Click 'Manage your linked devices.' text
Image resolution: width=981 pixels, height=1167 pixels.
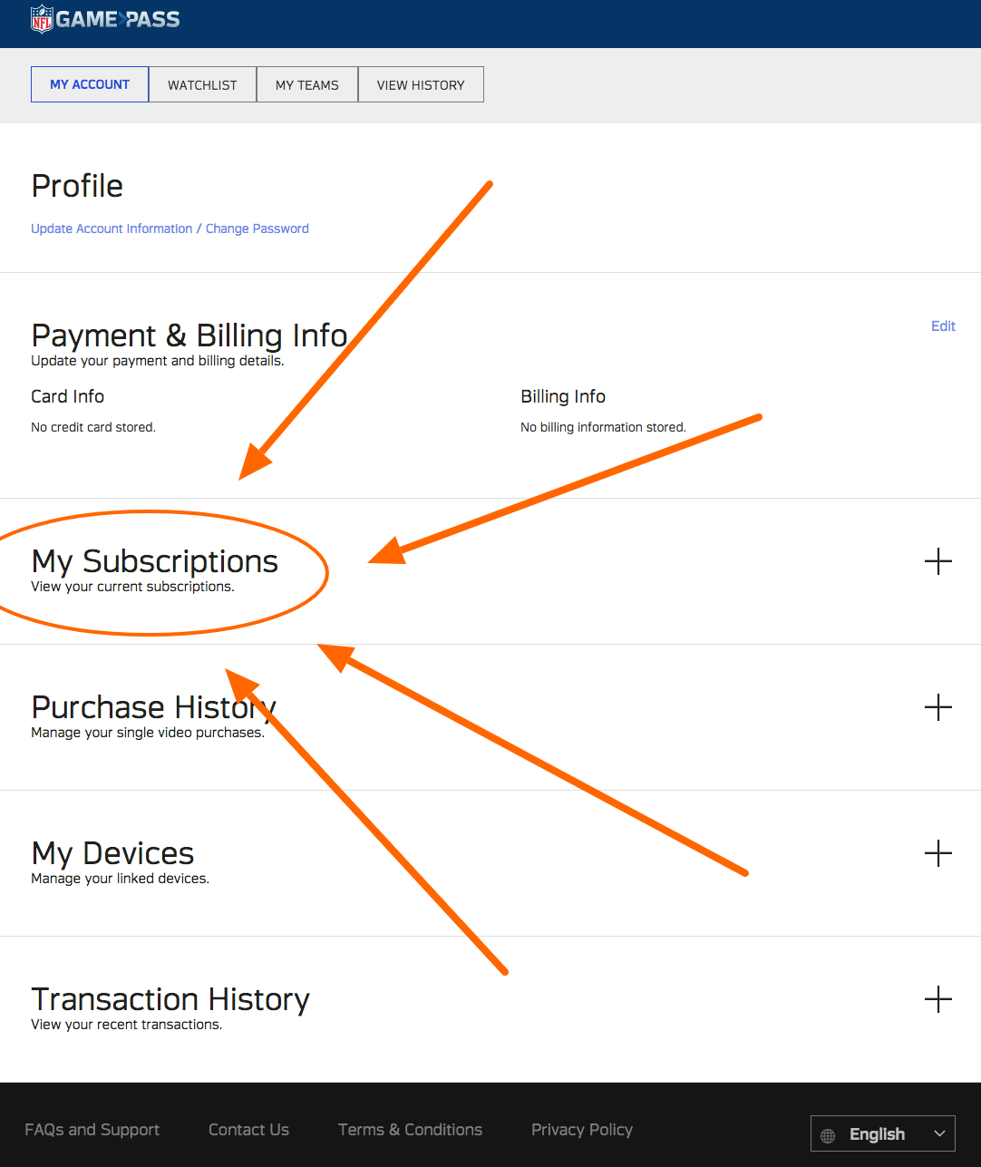pyautogui.click(x=120, y=879)
